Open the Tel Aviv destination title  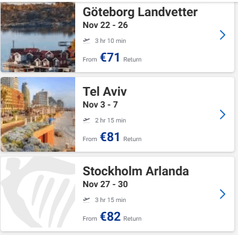(x=104, y=91)
